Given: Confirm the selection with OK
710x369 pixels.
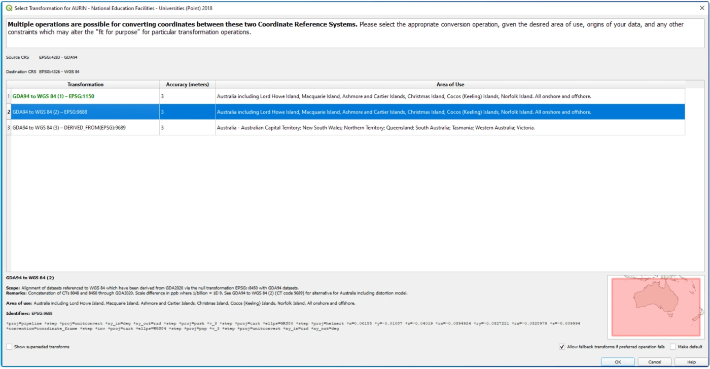Looking at the screenshot, I should 617,362.
